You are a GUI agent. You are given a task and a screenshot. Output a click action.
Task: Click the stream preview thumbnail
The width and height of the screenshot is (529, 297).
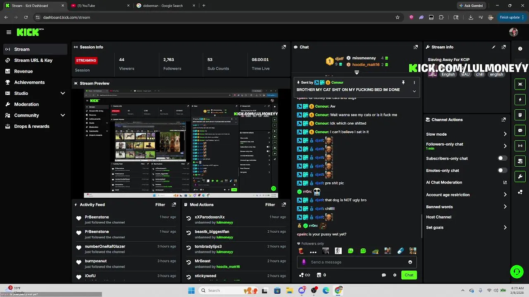click(181, 144)
